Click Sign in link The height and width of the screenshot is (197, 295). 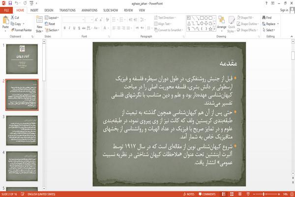point(284,10)
